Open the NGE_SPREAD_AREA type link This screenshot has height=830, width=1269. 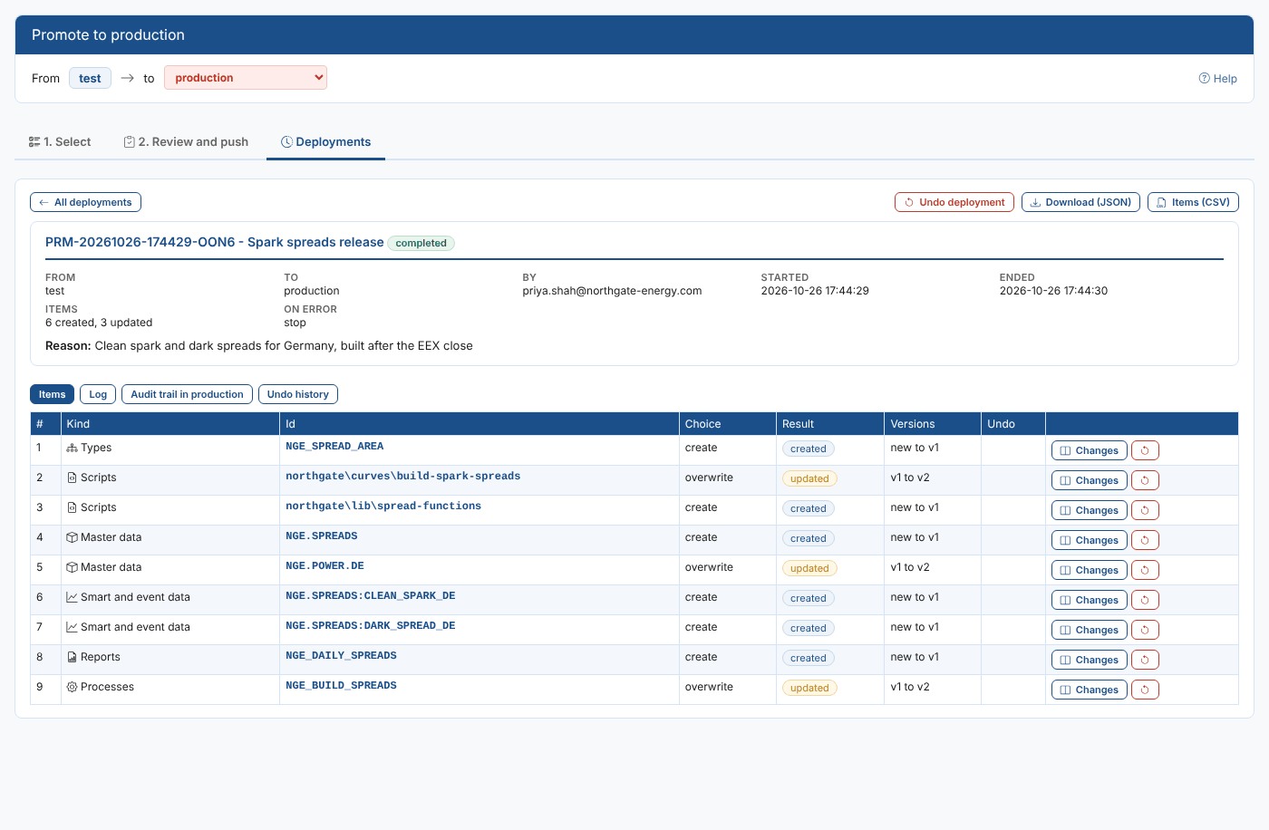334,447
